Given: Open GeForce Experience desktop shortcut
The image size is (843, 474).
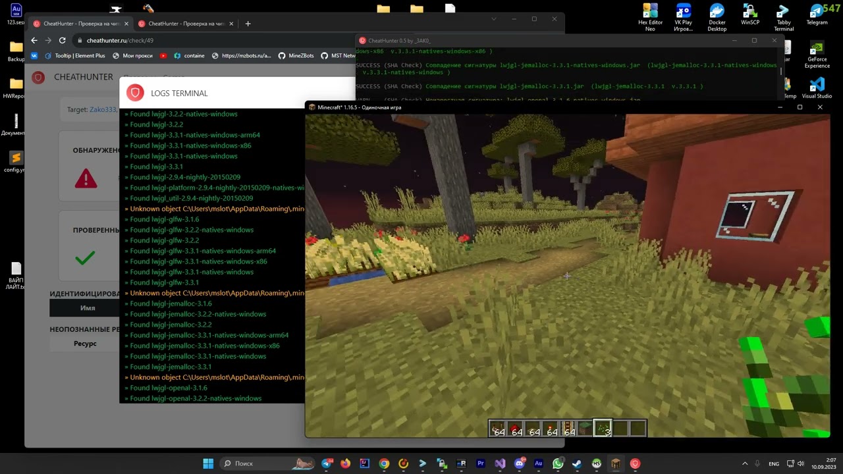Looking at the screenshot, I should [817, 55].
